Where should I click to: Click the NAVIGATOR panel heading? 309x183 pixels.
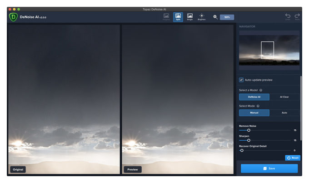click(247, 26)
